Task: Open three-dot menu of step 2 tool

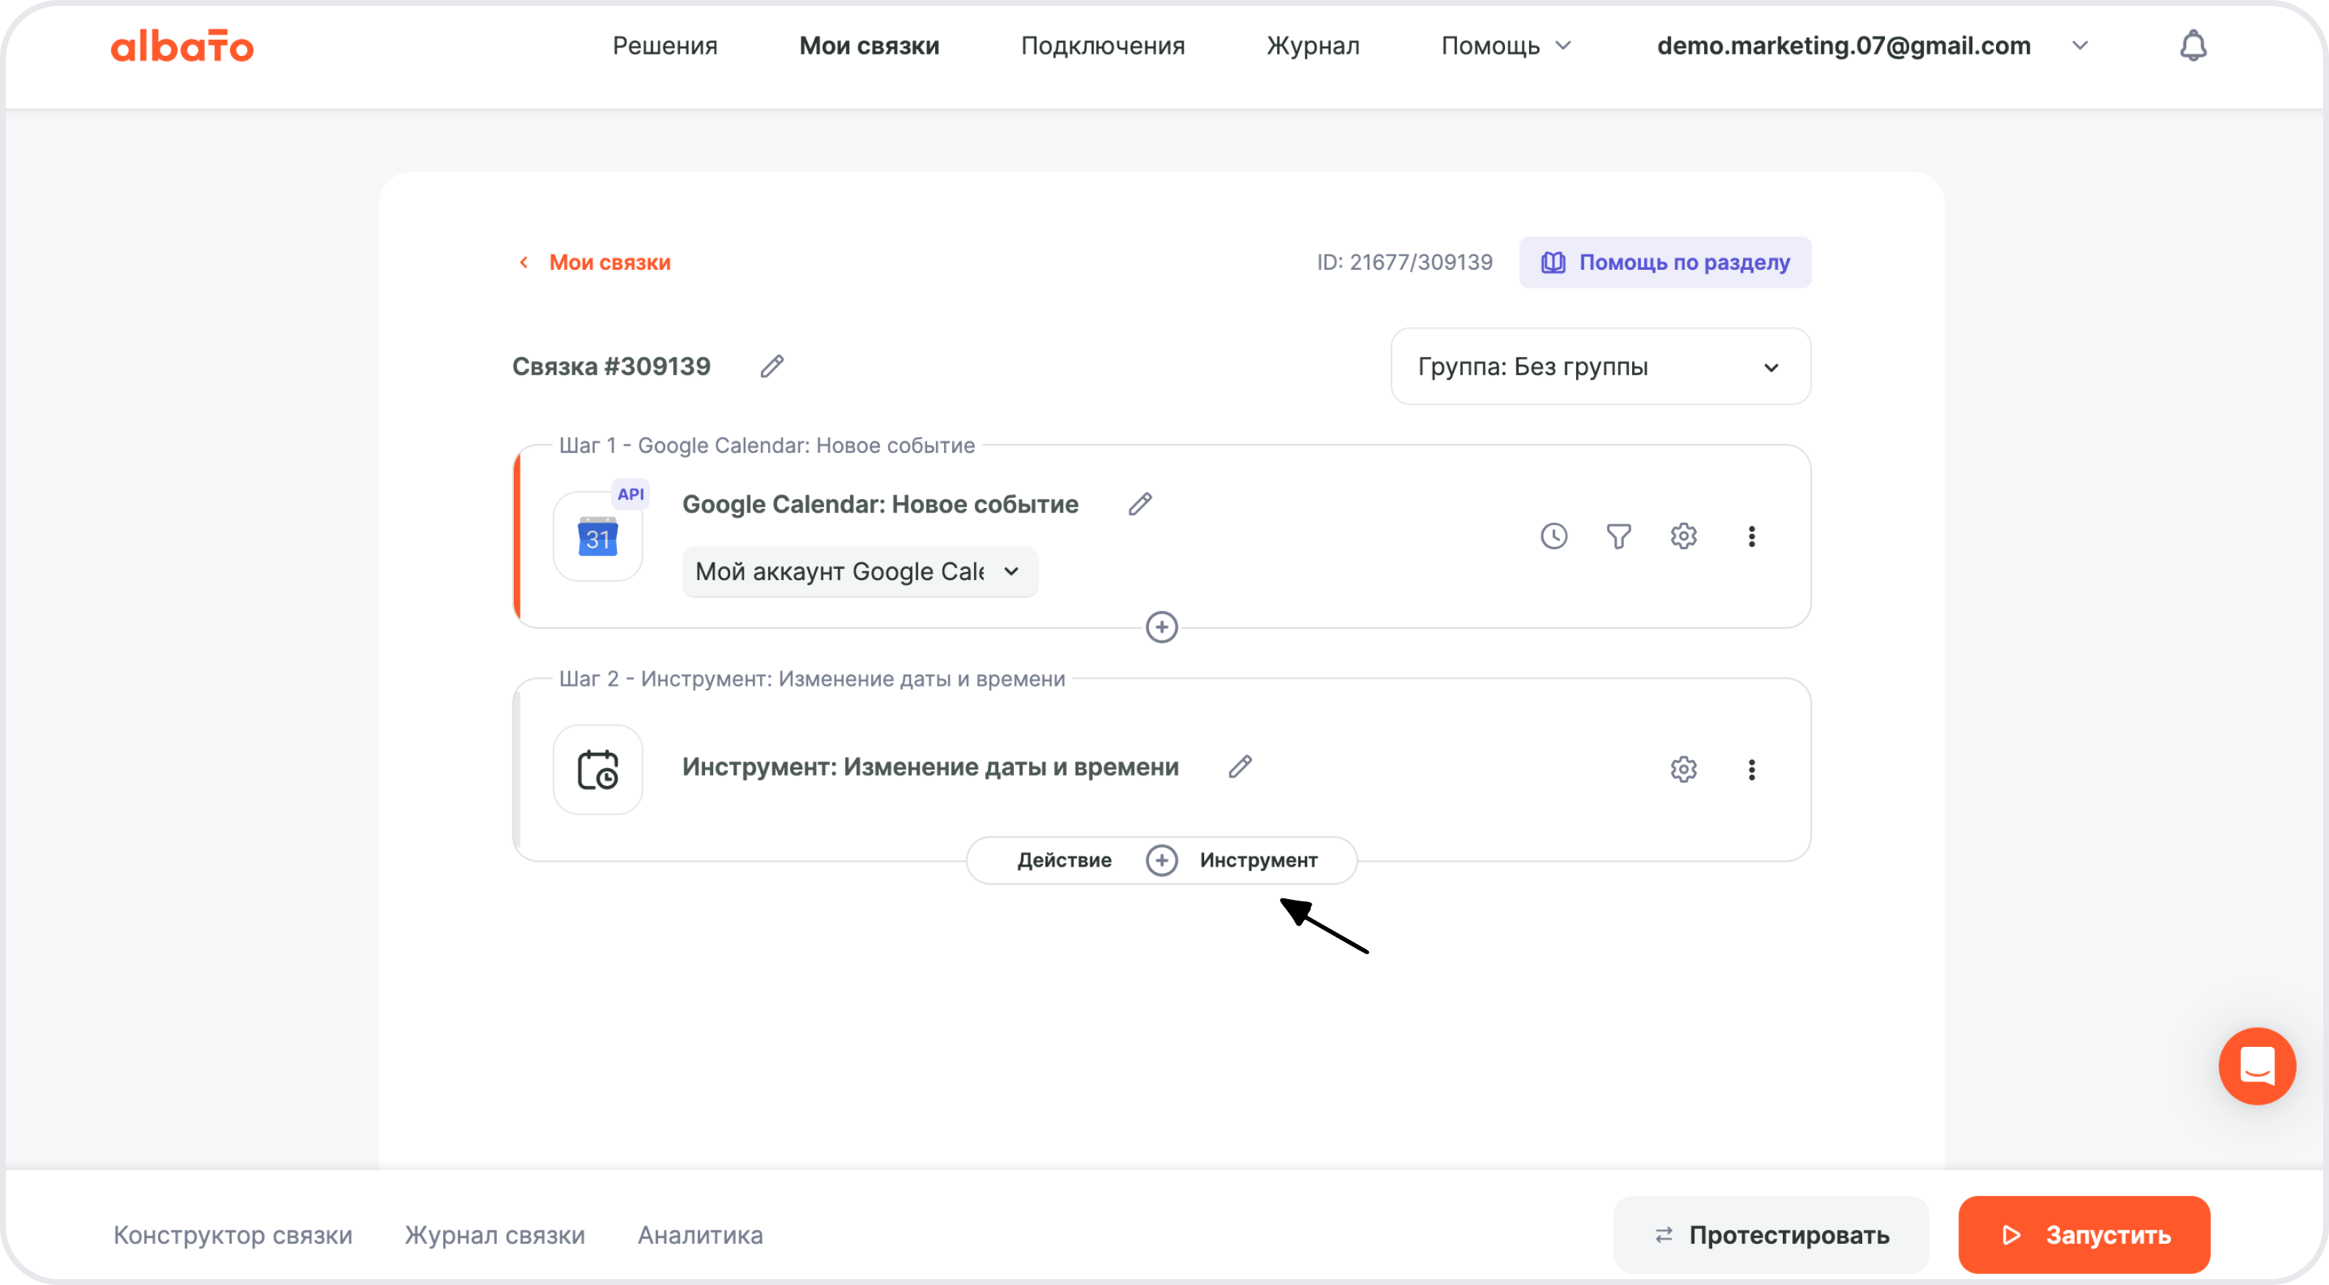Action: pos(1751,770)
